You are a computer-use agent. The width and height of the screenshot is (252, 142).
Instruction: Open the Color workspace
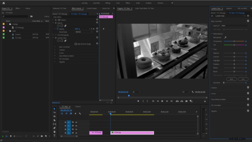118,3
